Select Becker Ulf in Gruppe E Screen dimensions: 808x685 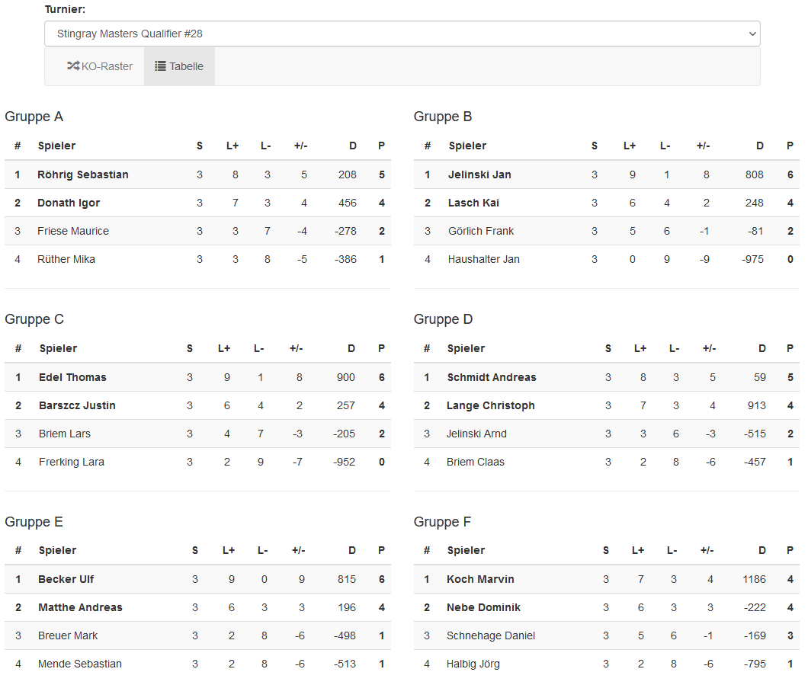[66, 579]
